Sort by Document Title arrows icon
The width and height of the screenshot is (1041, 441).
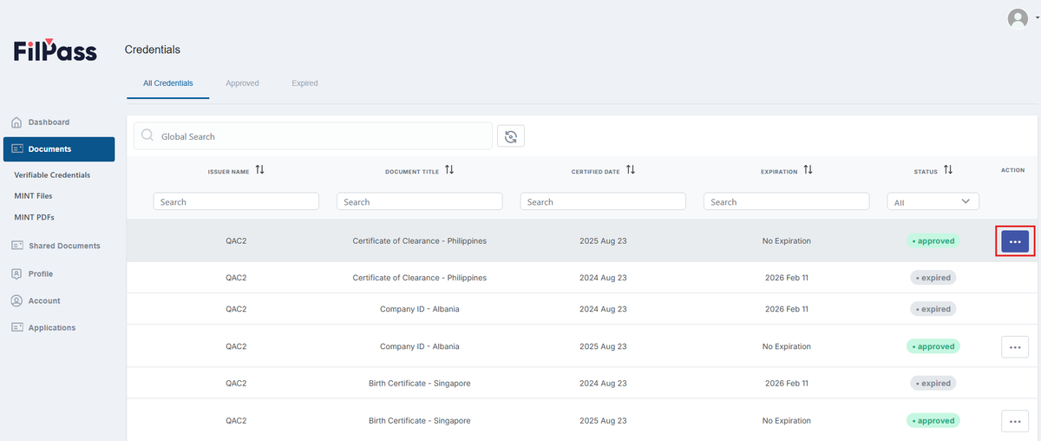449,170
